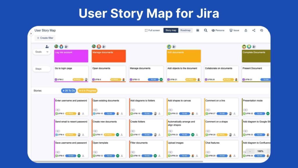Image resolution: width=298 pixels, height=168 pixels.
Task: Click the export upload icon
Action: pos(246,30)
